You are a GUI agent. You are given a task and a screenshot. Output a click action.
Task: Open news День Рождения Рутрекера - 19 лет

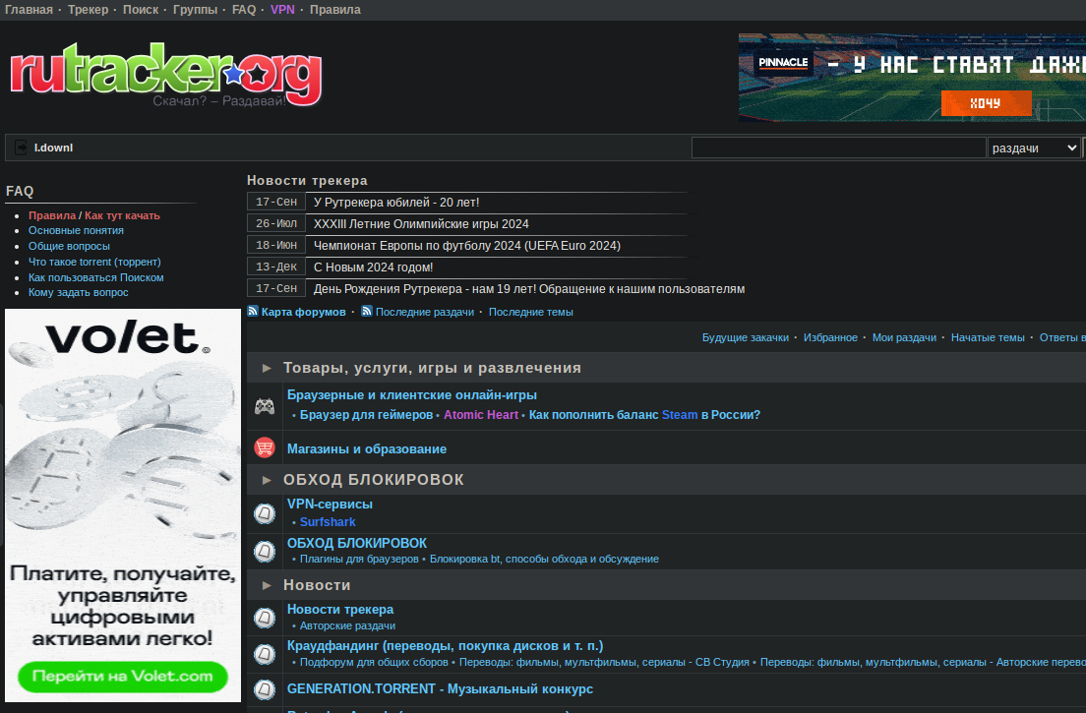[529, 289]
